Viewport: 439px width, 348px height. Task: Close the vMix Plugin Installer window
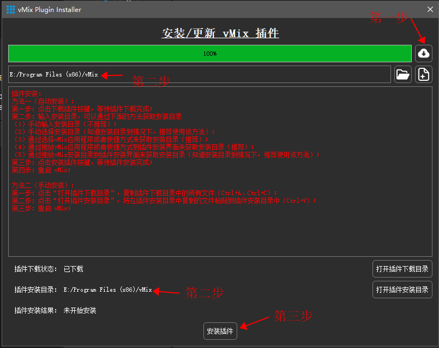pyautogui.click(x=430, y=9)
